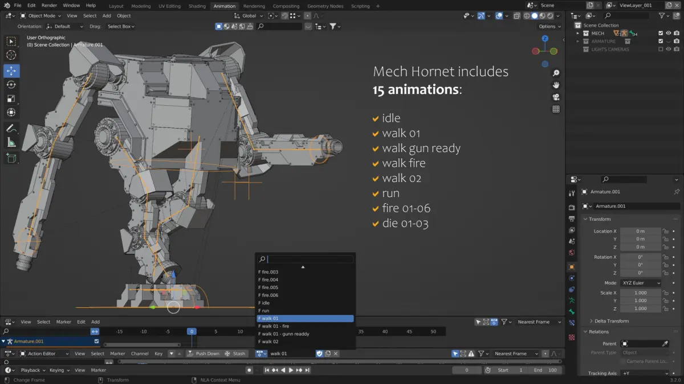
Task: Switch to the Geometry Nodes workspace tab
Action: [325, 6]
